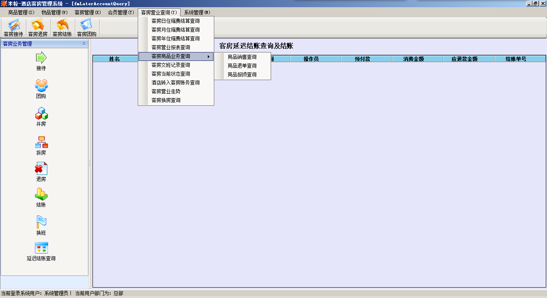The width and height of the screenshot is (547, 298).
Task: Click the 换班 flag icon in sidebar
Action: pos(41,222)
